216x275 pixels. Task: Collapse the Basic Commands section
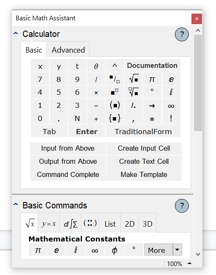tap(16, 204)
